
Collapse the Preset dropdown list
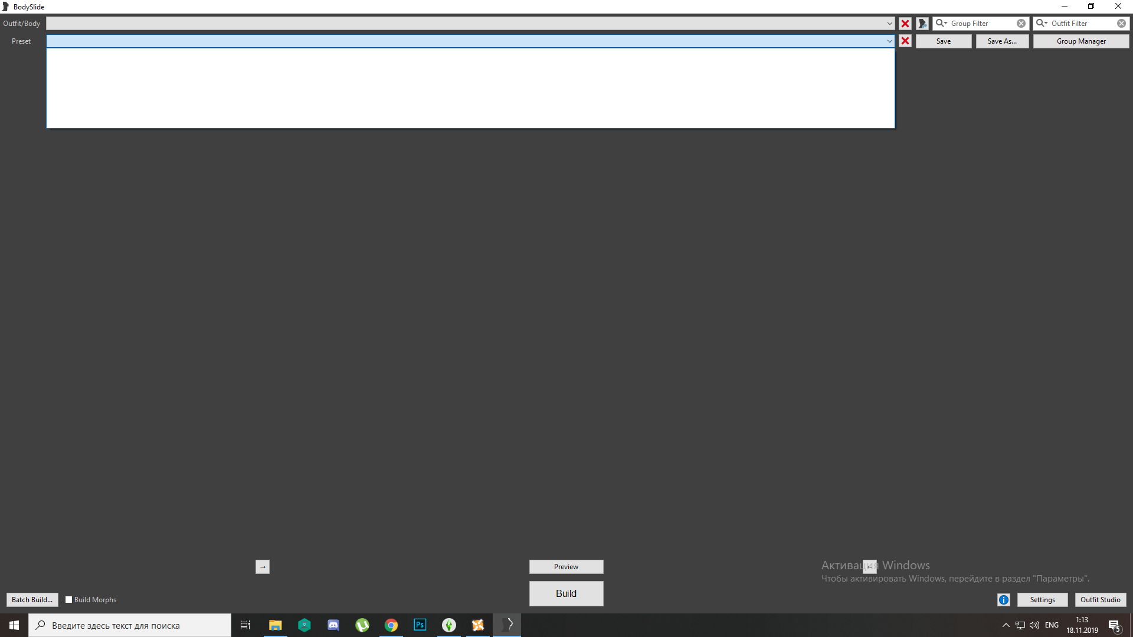click(889, 41)
